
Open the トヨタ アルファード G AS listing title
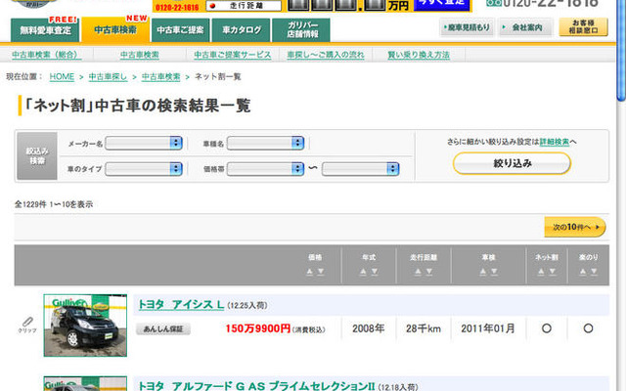point(256,386)
